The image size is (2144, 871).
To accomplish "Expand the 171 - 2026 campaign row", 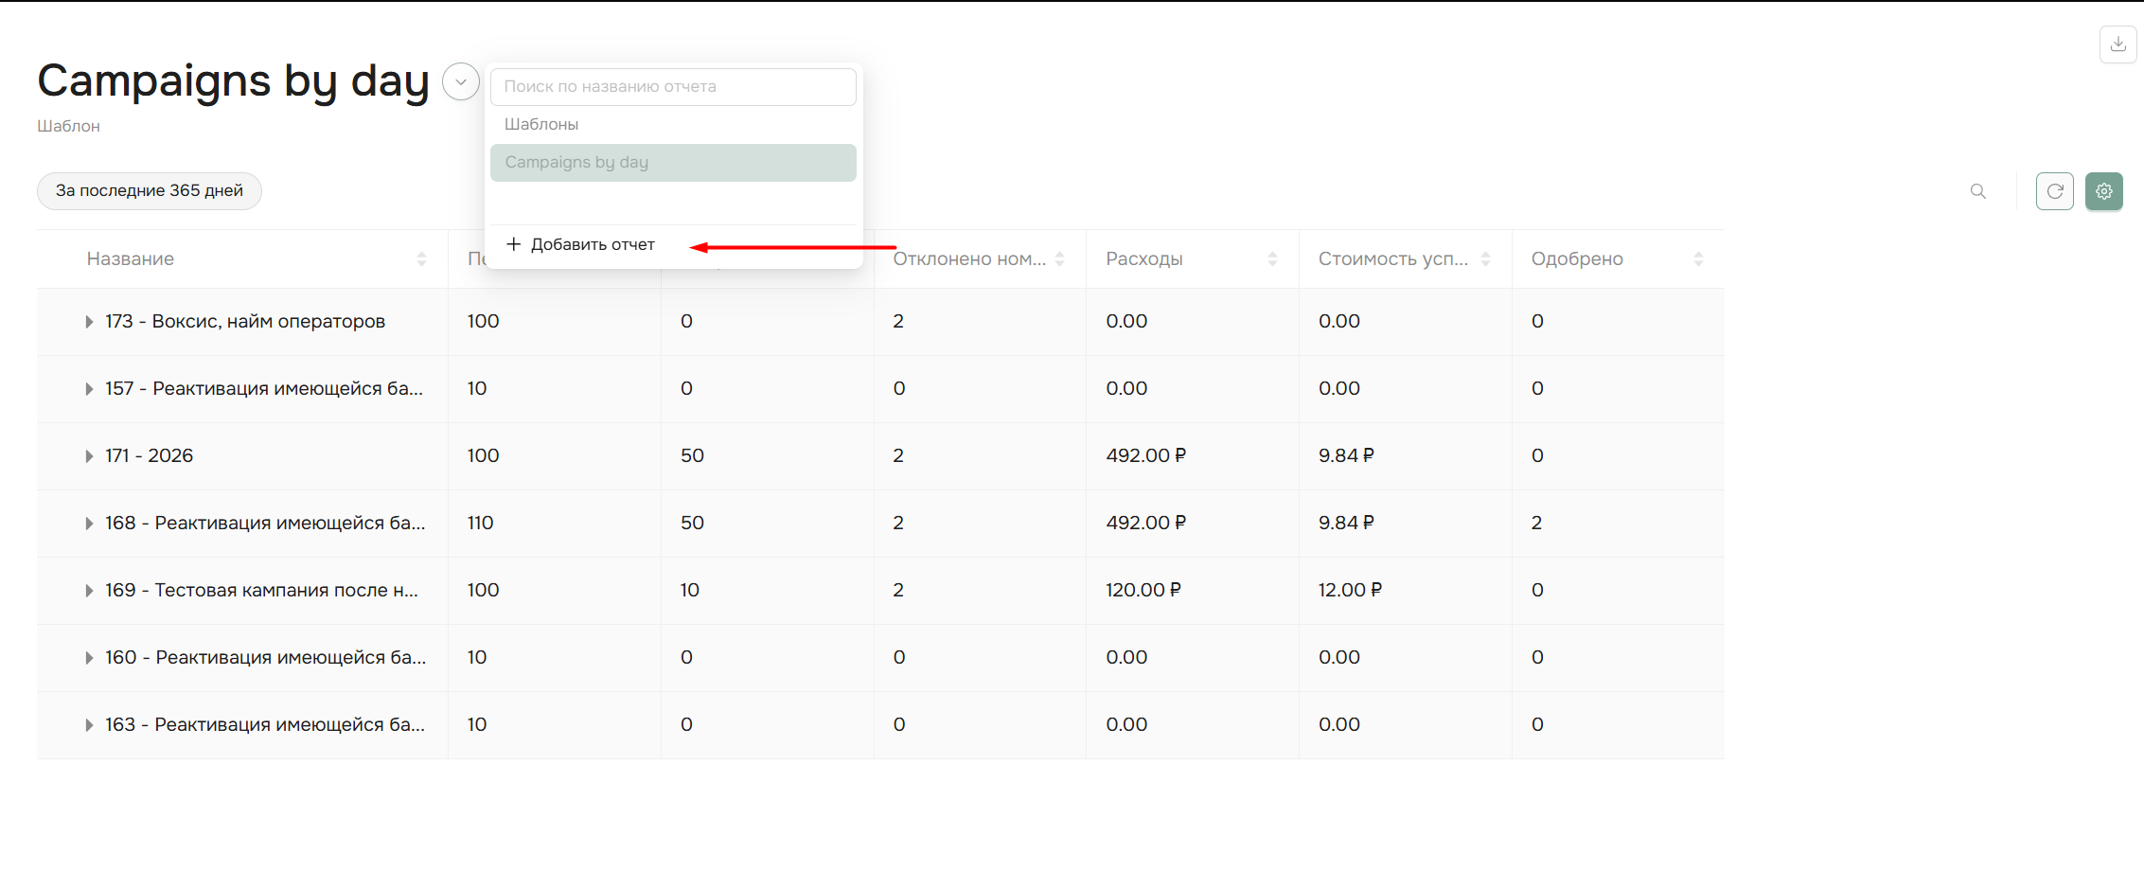I will 89,456.
